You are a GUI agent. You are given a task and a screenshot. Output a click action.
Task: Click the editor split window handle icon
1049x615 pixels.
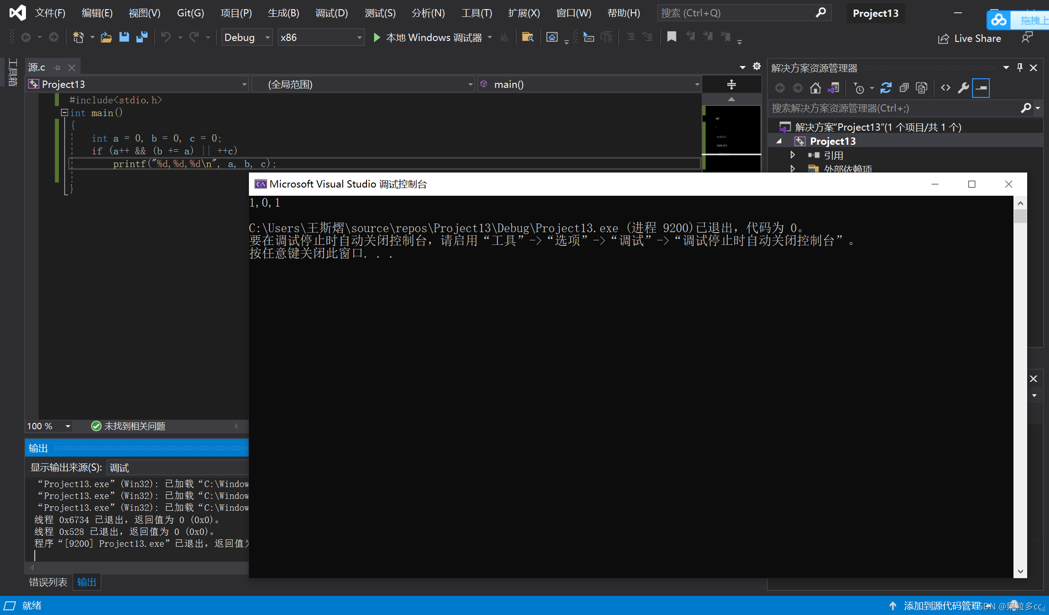click(731, 84)
